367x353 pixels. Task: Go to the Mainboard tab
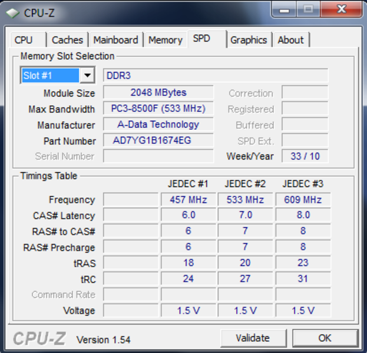pyautogui.click(x=116, y=40)
